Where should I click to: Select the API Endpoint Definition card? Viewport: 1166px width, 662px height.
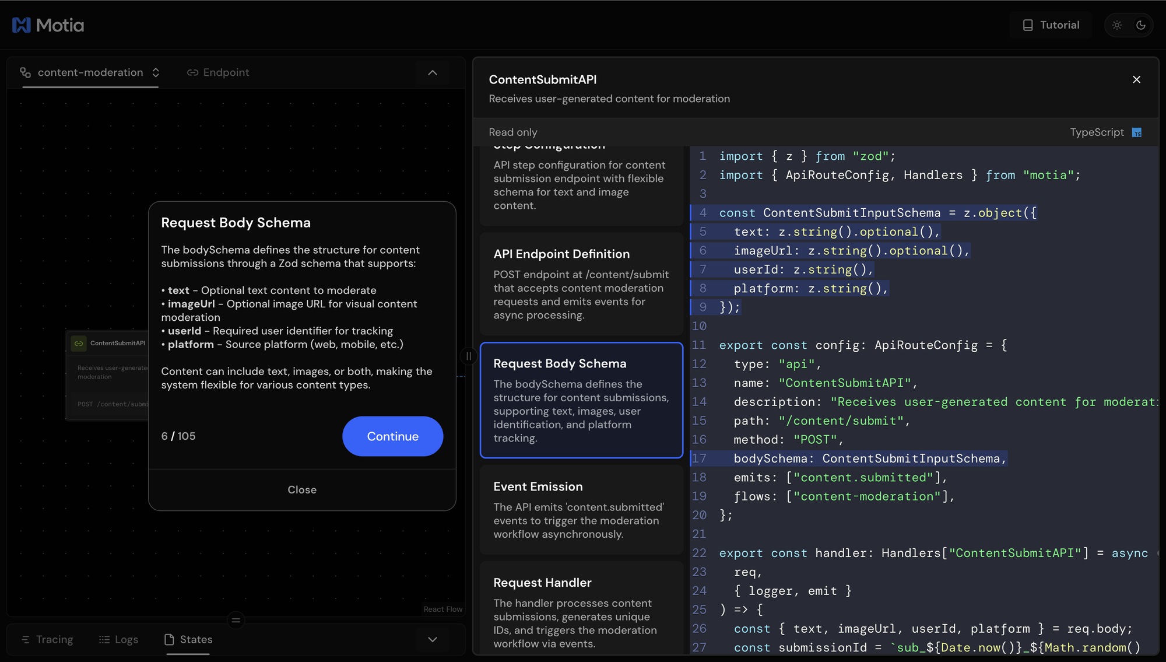(x=581, y=284)
